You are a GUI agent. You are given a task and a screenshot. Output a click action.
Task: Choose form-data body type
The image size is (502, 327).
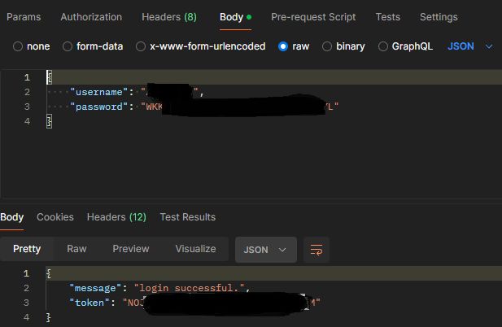point(68,46)
